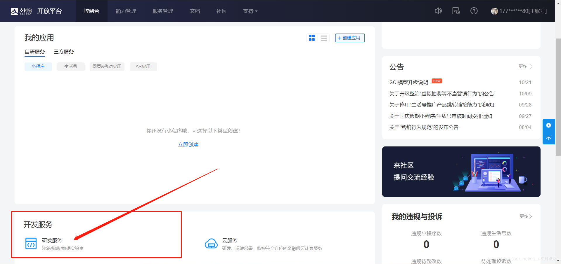Open the 研发服务 link

[x=52, y=240]
